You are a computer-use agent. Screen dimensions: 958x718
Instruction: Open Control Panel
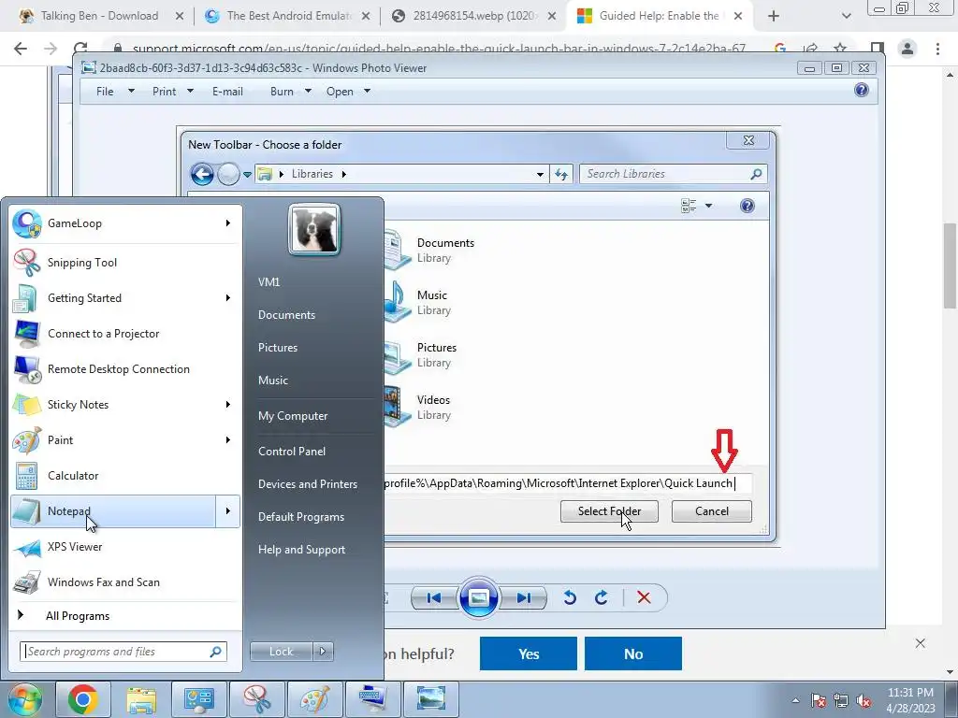[292, 452]
